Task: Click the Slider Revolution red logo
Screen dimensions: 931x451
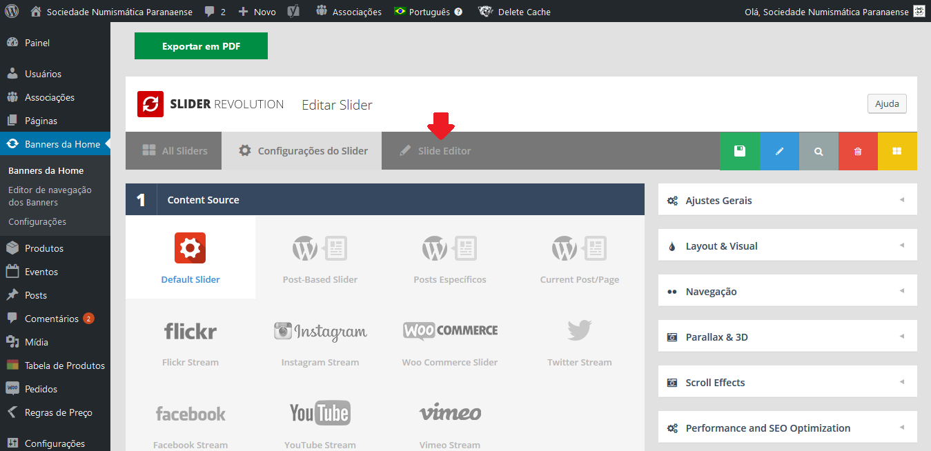Action: 150,104
